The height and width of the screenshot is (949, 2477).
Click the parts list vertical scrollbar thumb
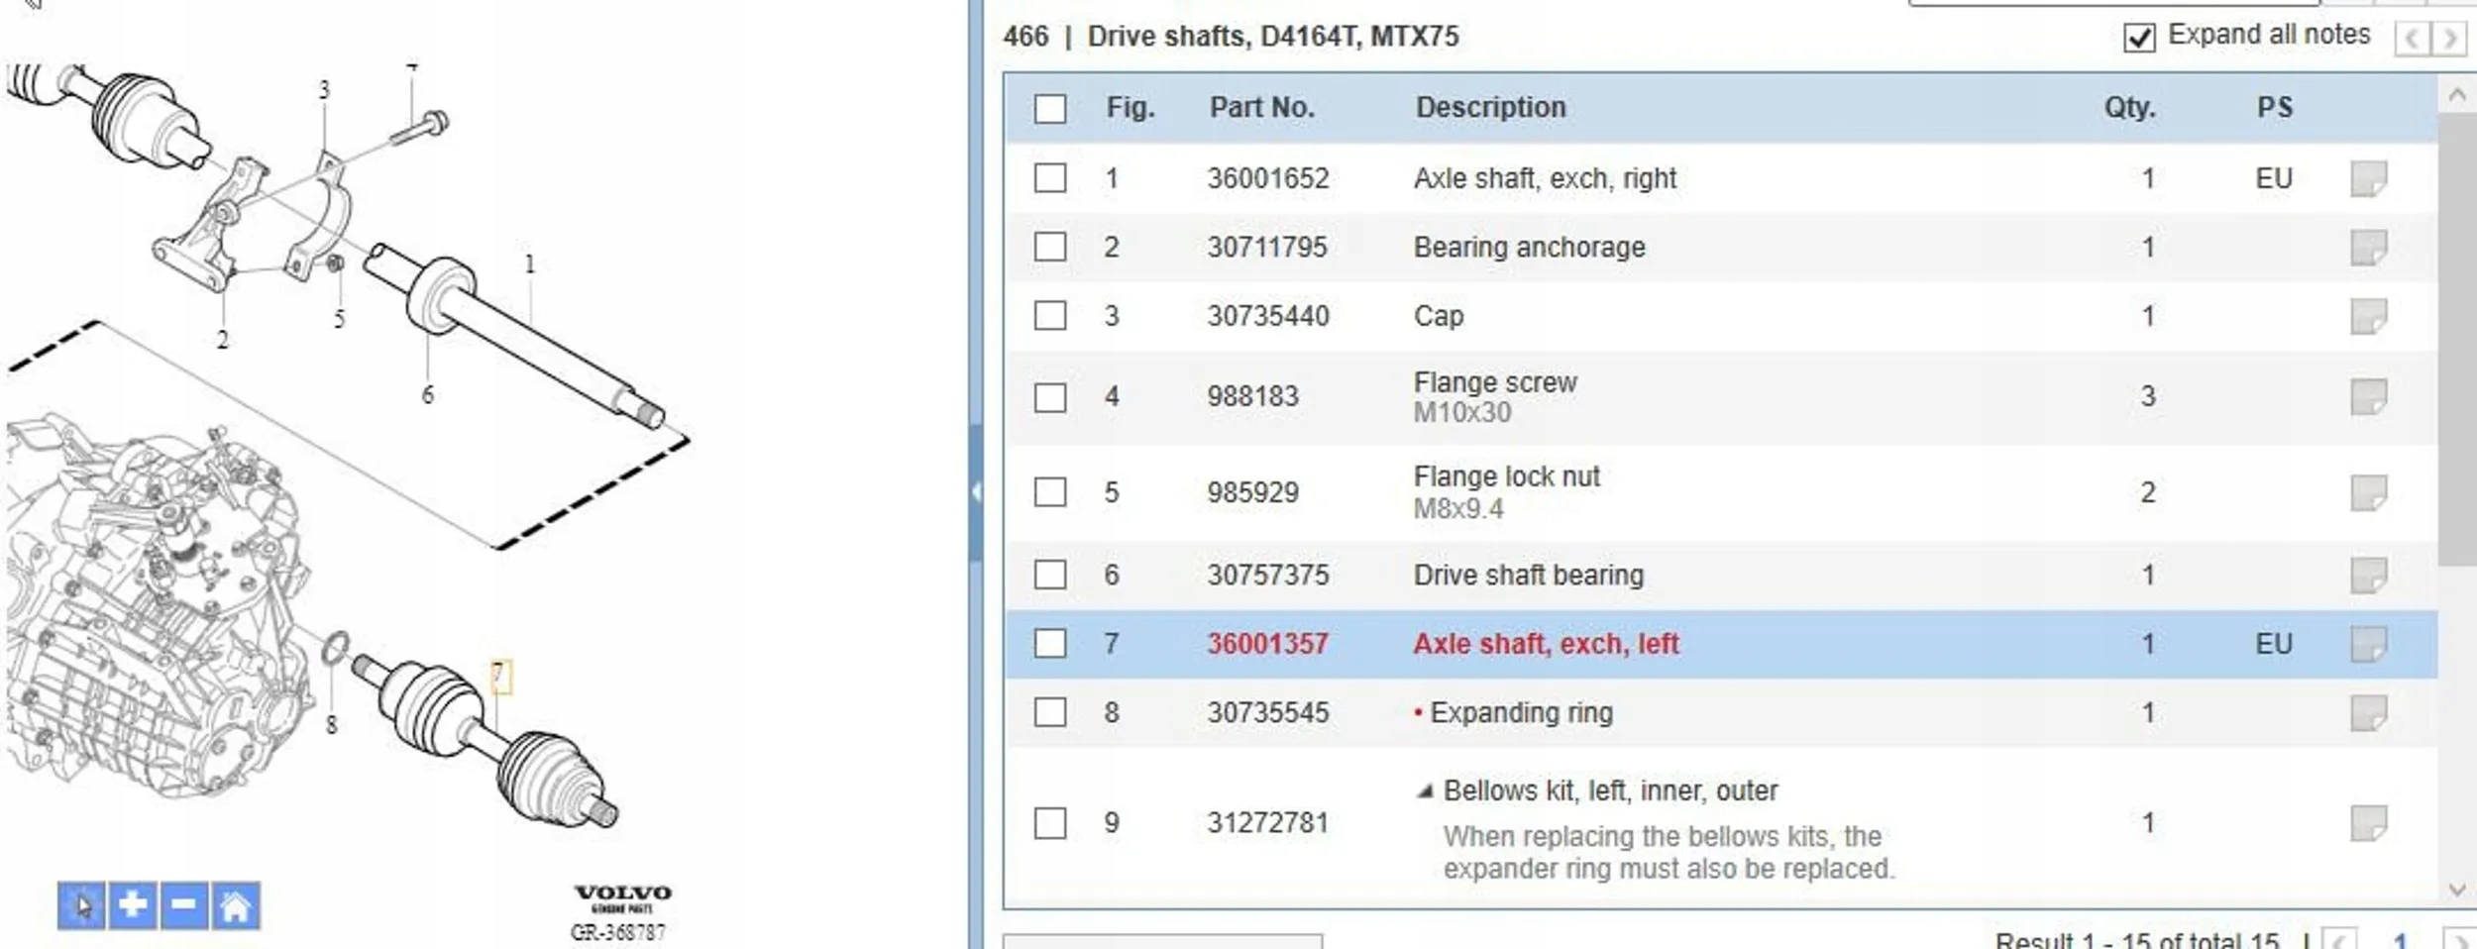2456,337
